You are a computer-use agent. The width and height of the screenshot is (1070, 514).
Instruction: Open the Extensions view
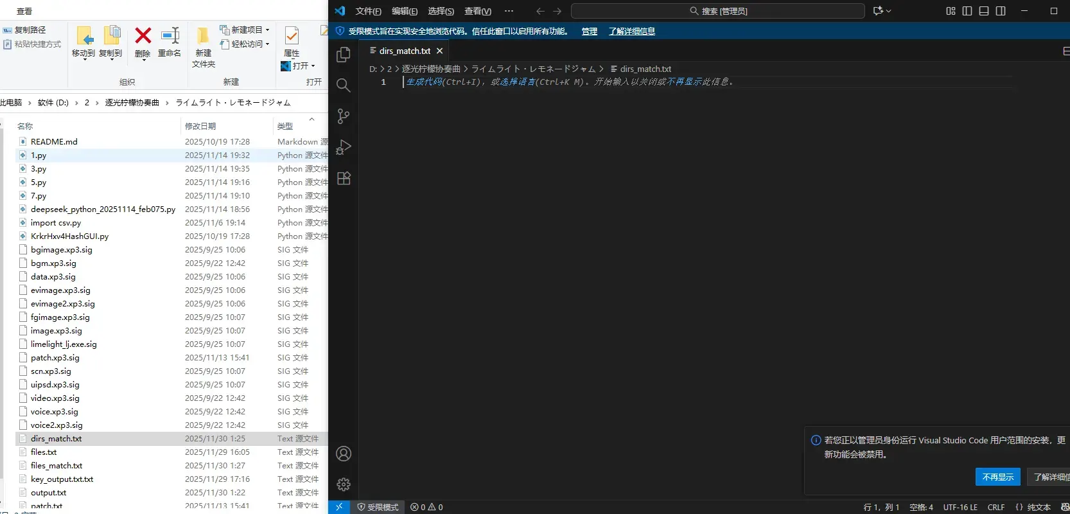344,178
